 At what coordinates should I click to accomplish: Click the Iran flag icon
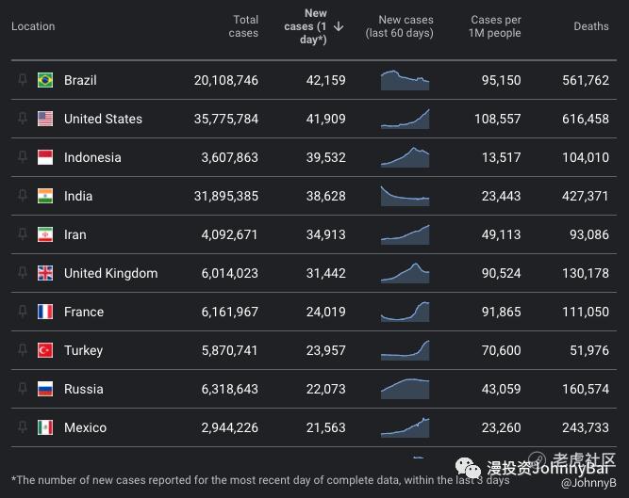click(45, 234)
